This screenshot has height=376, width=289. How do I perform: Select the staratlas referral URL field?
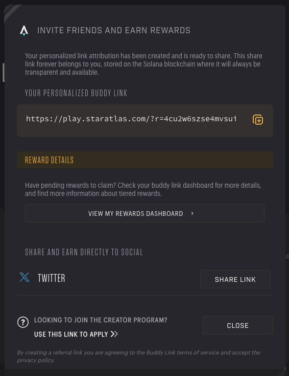[x=131, y=119]
